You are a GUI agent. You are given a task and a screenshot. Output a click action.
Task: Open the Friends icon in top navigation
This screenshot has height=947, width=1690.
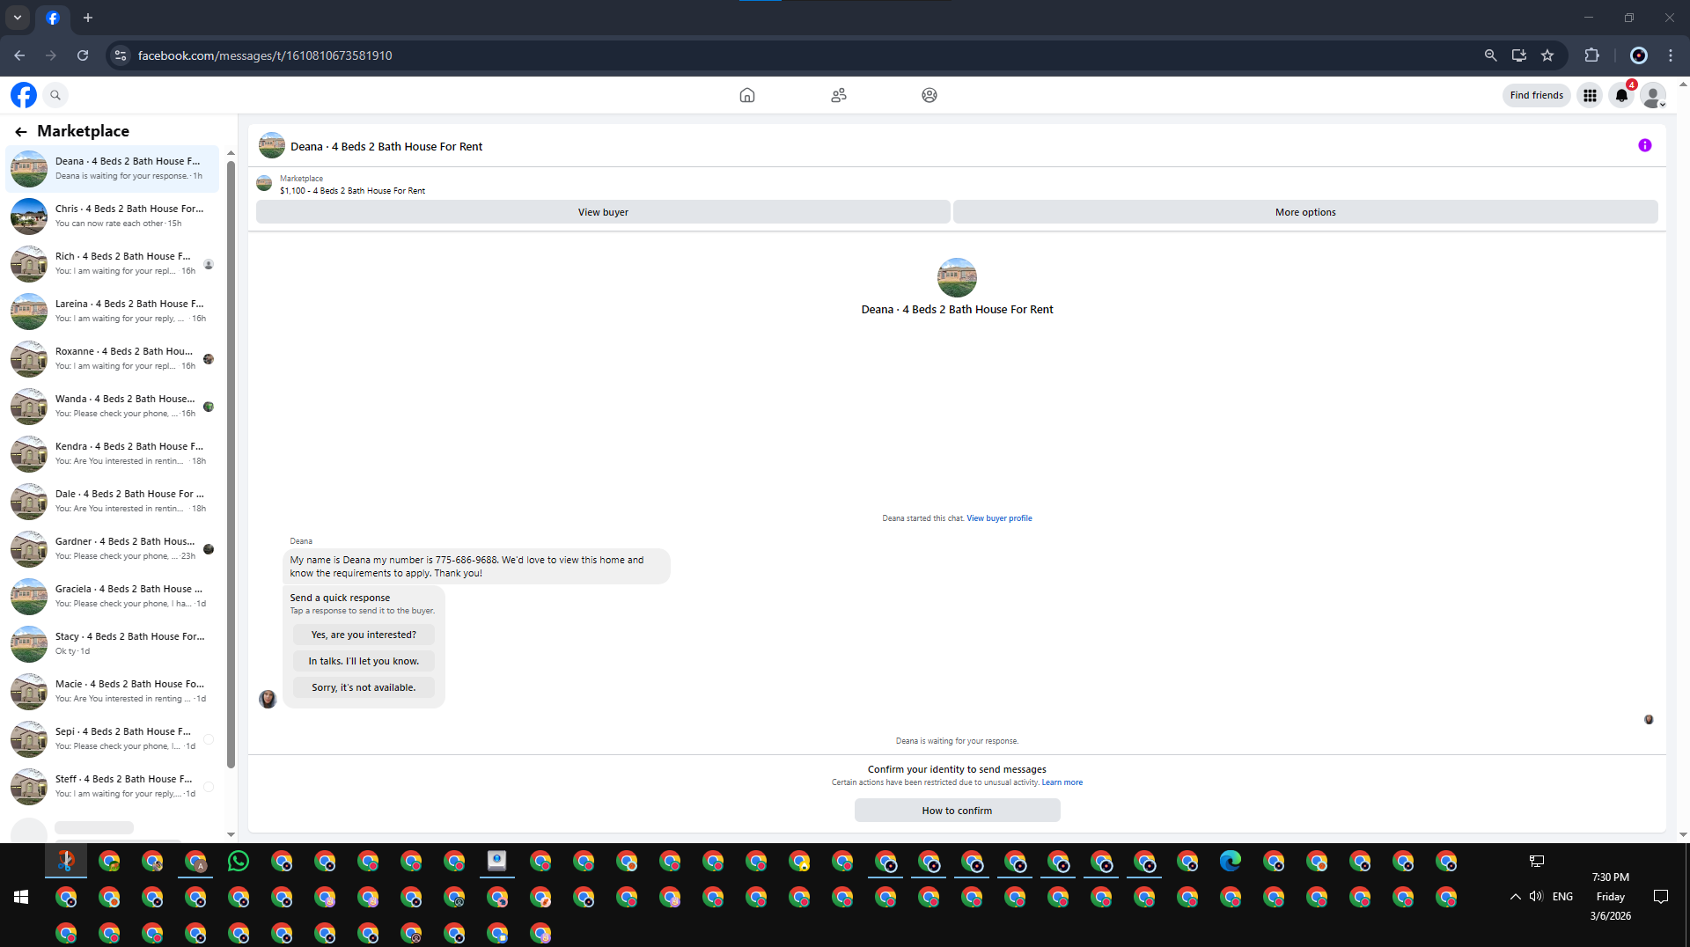pos(839,95)
